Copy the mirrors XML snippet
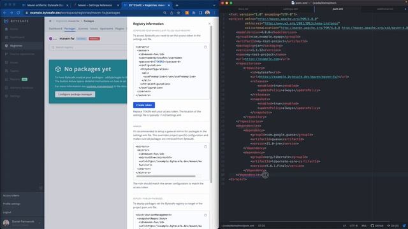 [x=205, y=147]
